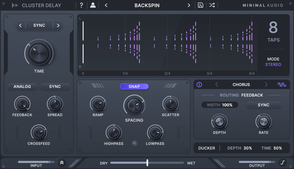Adjust the DRY/WET mix slider
The height and width of the screenshot is (169, 294).
[147, 163]
